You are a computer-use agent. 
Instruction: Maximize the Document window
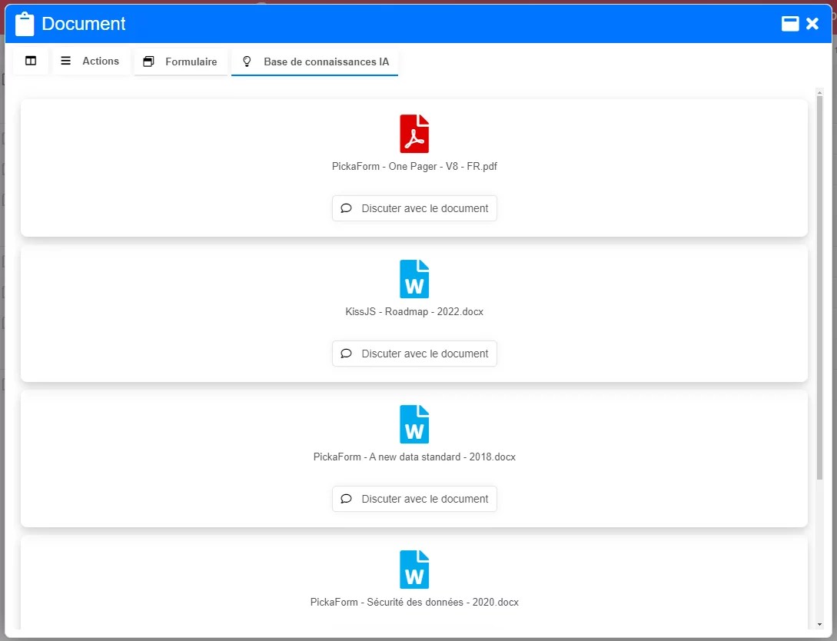[x=790, y=24]
